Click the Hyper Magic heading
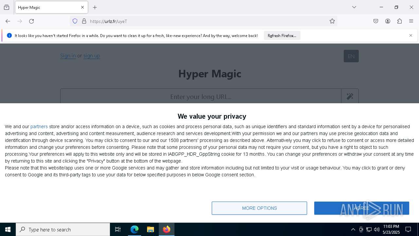The width and height of the screenshot is (419, 236). point(210,74)
